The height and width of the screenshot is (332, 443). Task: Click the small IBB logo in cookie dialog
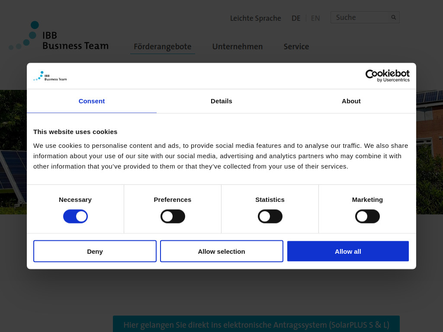[x=50, y=76]
